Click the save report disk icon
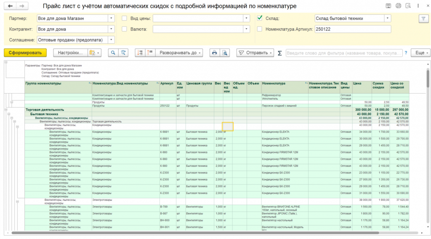The height and width of the screenshot is (239, 431). click(x=388, y=6)
